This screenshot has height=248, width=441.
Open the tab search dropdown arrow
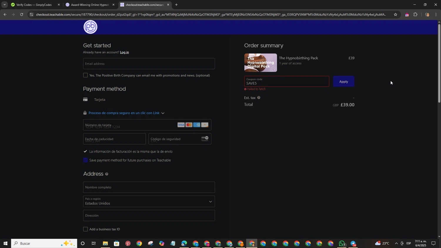click(4, 5)
